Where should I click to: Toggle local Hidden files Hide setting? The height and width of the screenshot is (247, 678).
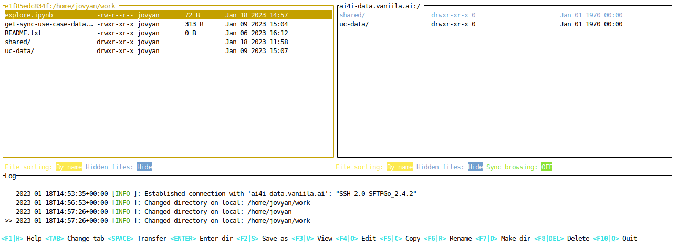point(144,167)
